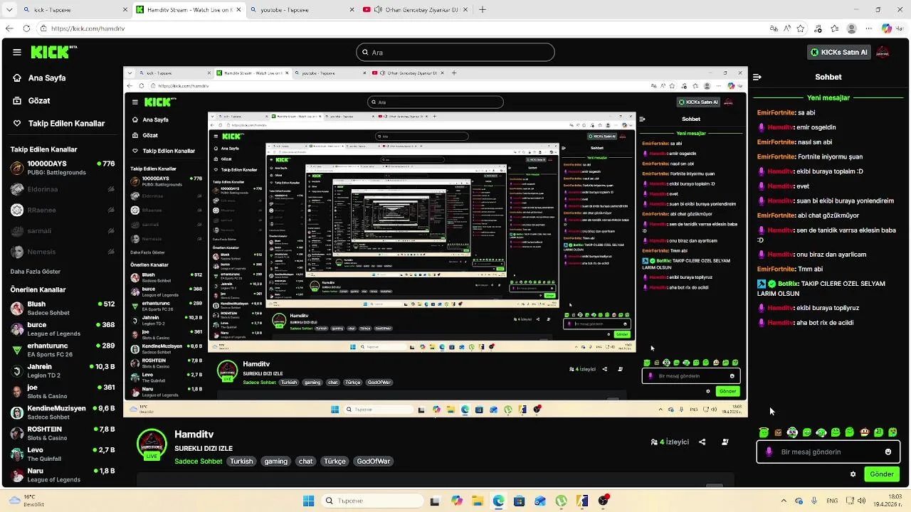Open the Hamditv LIVE avatar below the outer stream
Viewport: 911px width, 512px height.
[152, 444]
